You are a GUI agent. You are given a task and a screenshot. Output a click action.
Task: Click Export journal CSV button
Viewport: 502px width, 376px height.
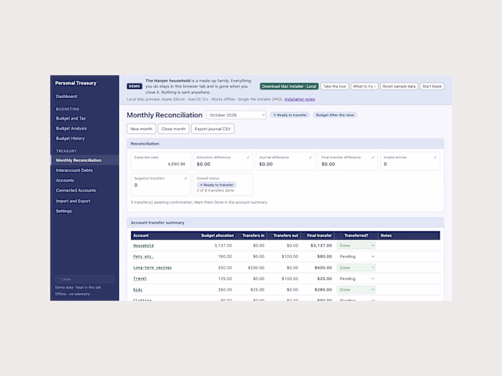click(212, 129)
